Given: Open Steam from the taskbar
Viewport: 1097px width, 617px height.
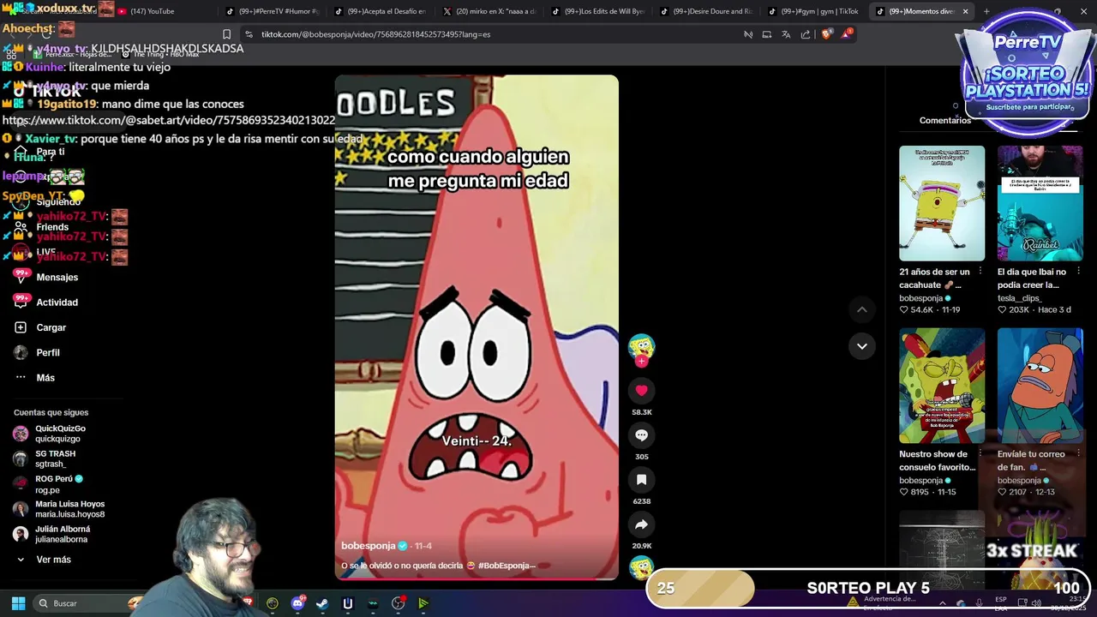Looking at the screenshot, I should point(322,603).
